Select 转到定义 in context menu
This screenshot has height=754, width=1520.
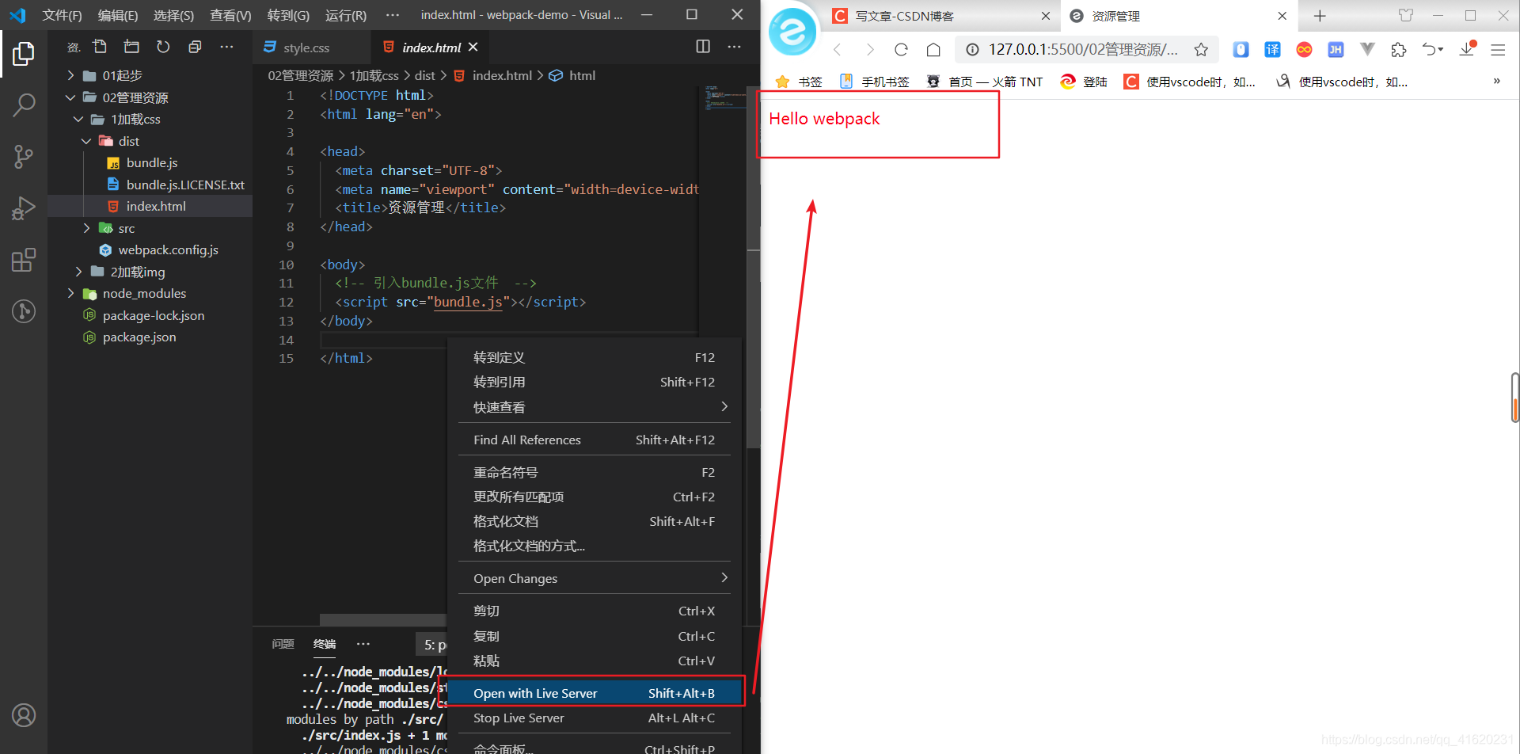click(x=594, y=357)
